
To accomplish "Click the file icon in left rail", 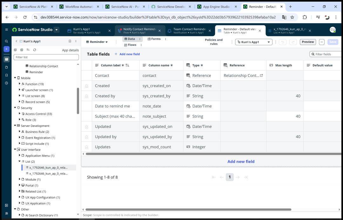I will click(x=7, y=67).
